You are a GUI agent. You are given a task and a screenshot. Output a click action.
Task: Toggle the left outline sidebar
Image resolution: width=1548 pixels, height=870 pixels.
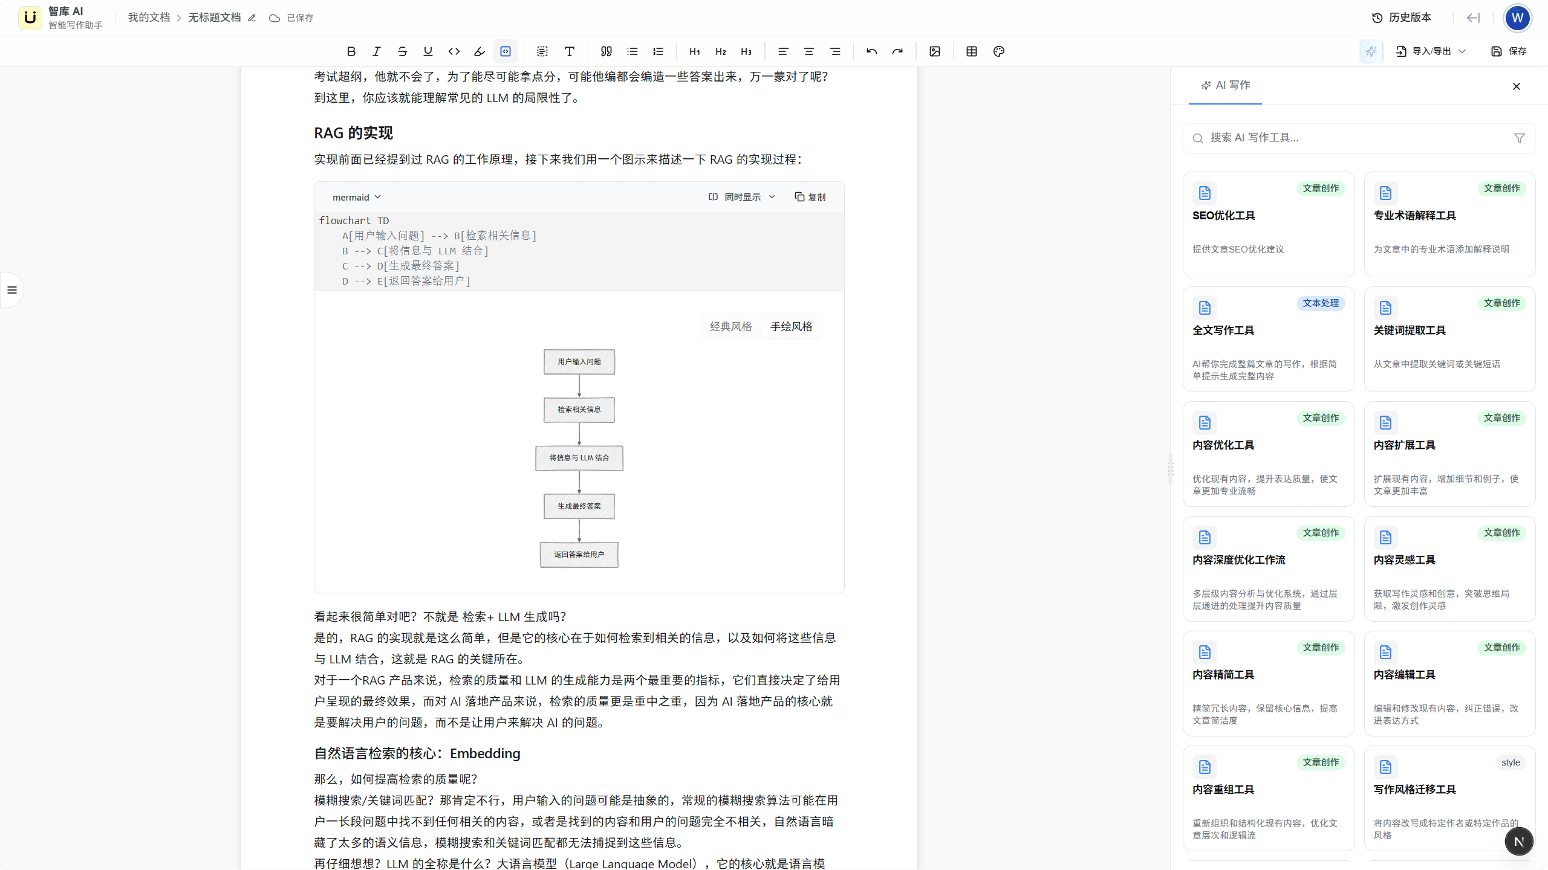(x=12, y=290)
